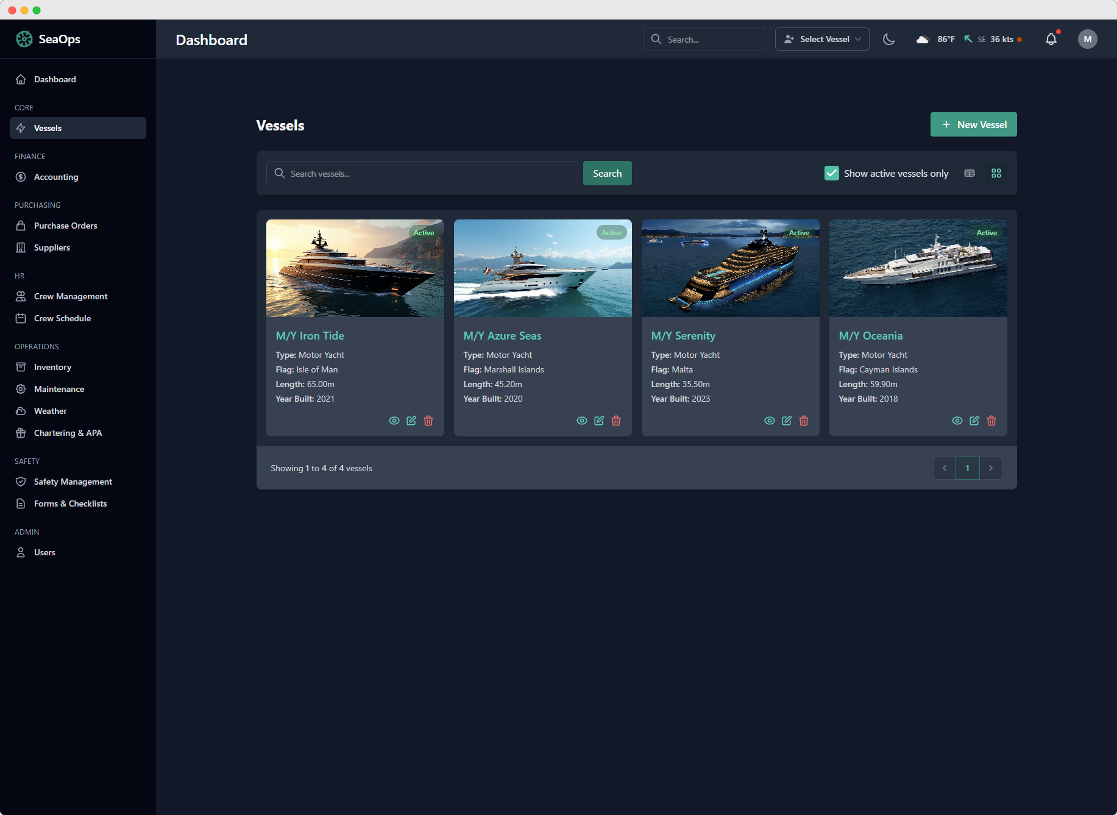Switch to table view of vessels
The image size is (1117, 815).
point(970,173)
